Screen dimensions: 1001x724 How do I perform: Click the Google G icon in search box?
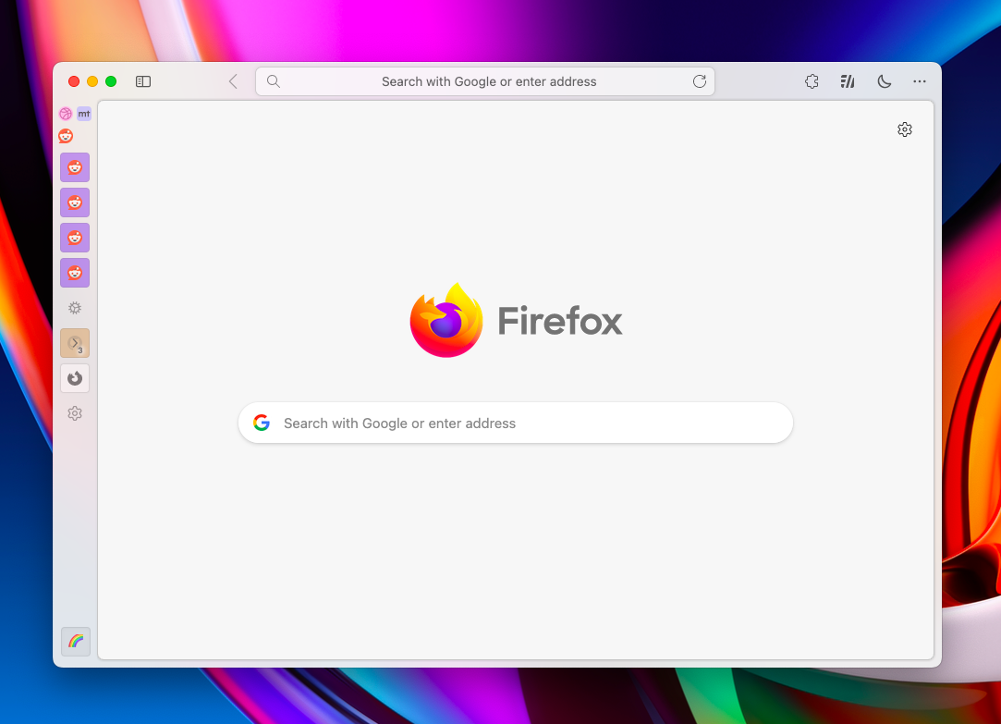pos(261,423)
